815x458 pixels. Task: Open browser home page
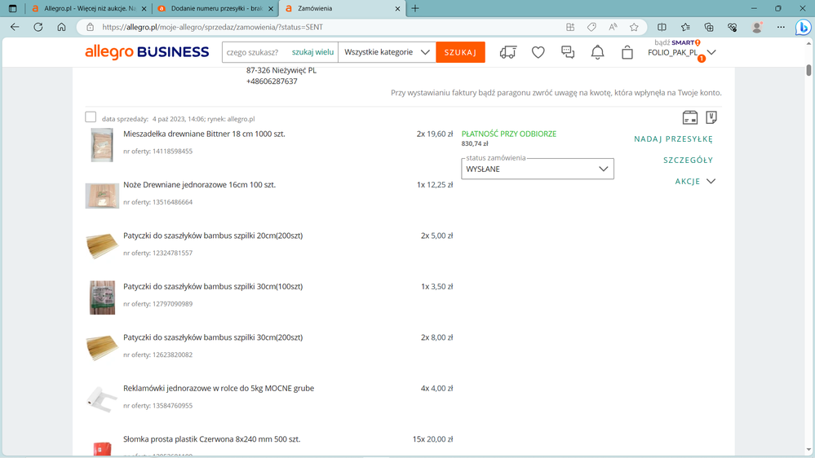[x=61, y=27]
